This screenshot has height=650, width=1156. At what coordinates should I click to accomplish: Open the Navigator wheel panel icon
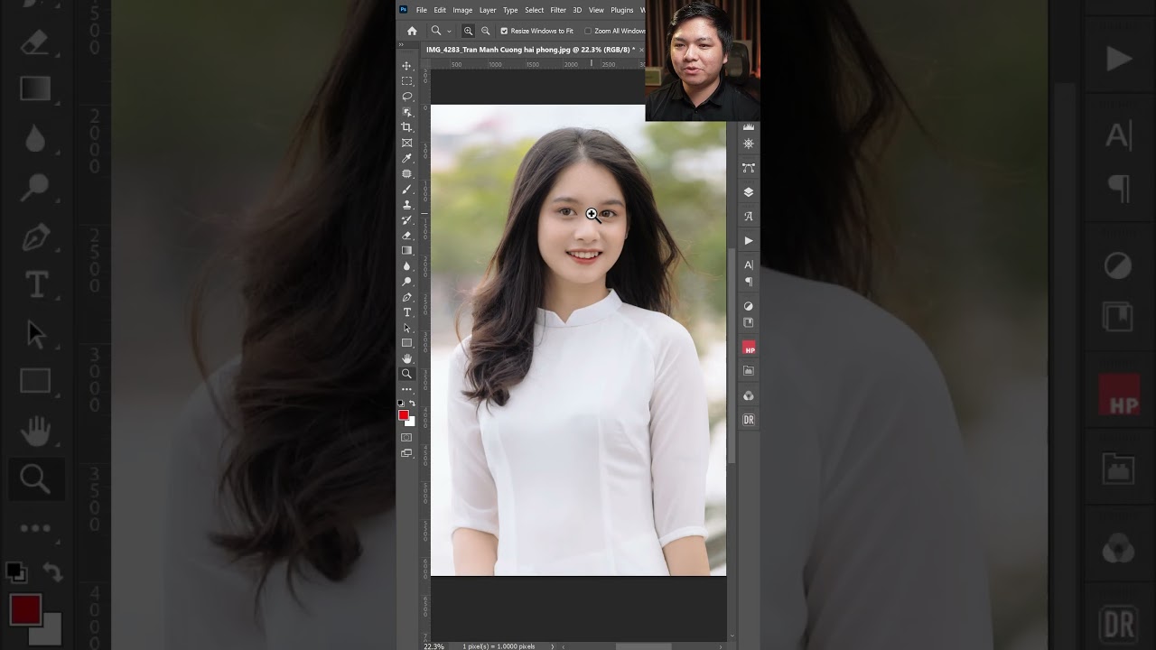pos(749,144)
